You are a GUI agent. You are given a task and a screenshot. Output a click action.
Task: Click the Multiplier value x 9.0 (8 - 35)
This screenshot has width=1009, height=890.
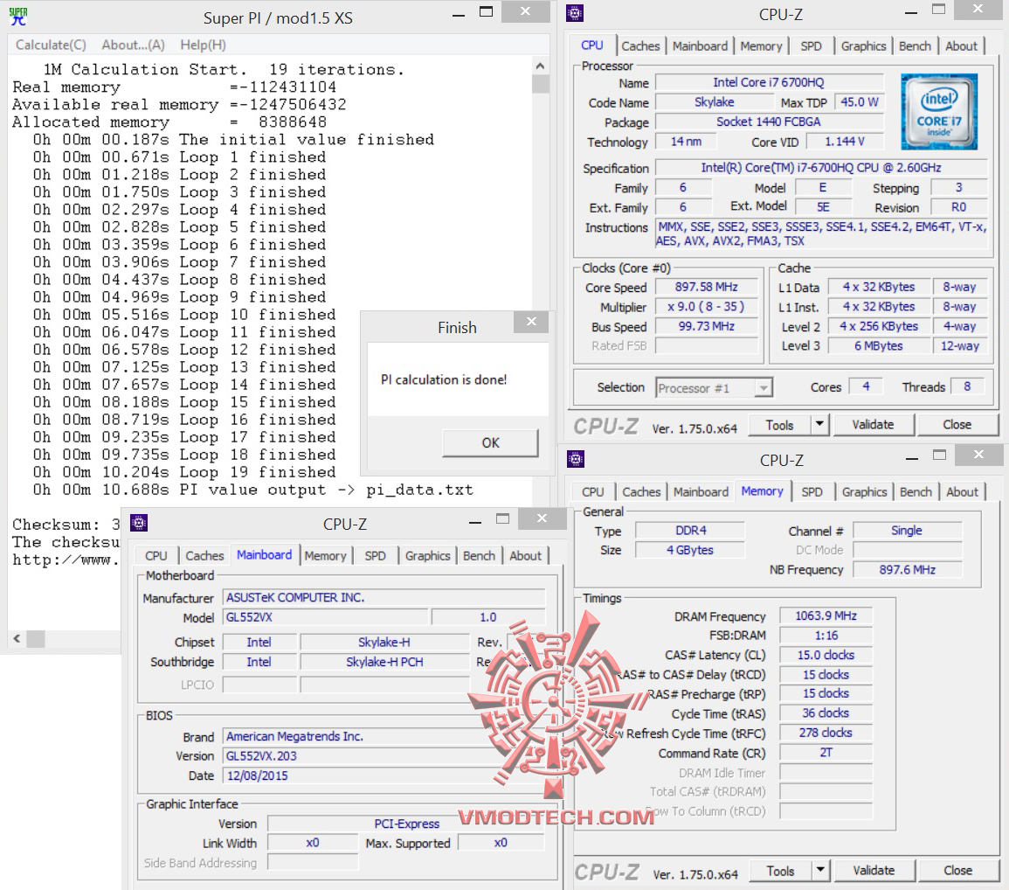(706, 307)
